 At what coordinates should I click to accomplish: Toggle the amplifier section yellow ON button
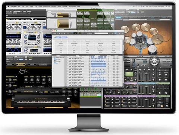click(35, 47)
